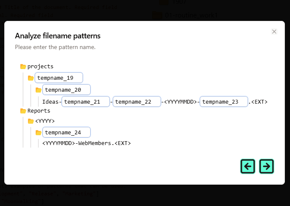Click the folder icon beside projects
The width and height of the screenshot is (290, 206).
point(23,67)
